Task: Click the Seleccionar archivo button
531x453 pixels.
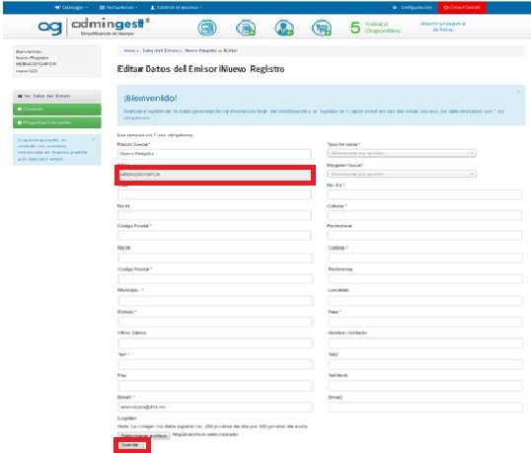Action: point(143,435)
